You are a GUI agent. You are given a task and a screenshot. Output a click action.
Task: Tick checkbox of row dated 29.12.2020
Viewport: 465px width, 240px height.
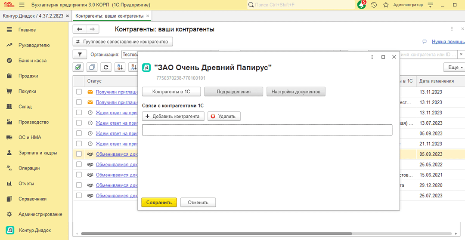click(79, 185)
